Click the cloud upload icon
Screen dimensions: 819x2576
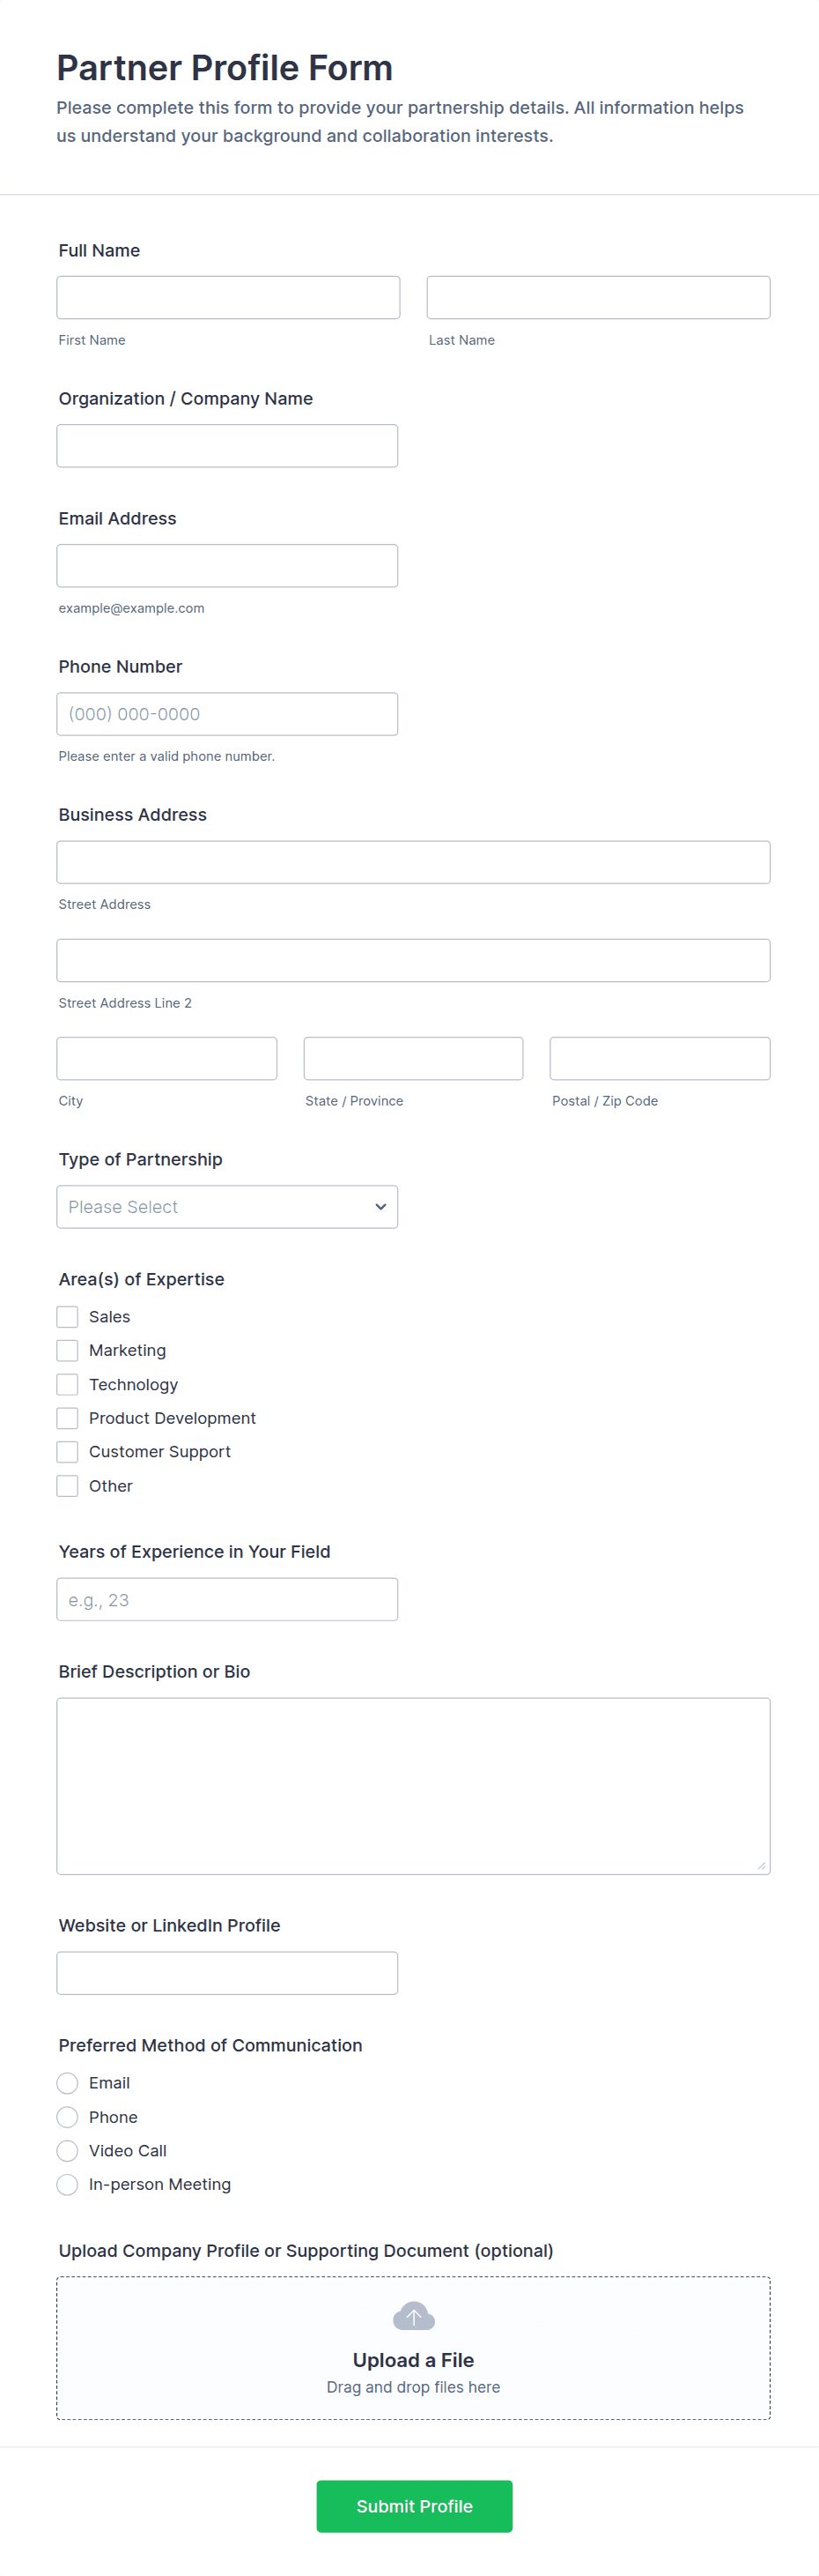pyautogui.click(x=414, y=2316)
